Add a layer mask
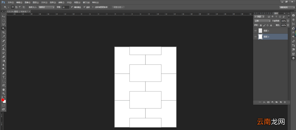This screenshot has width=296, height=130. pyautogui.click(x=268, y=102)
